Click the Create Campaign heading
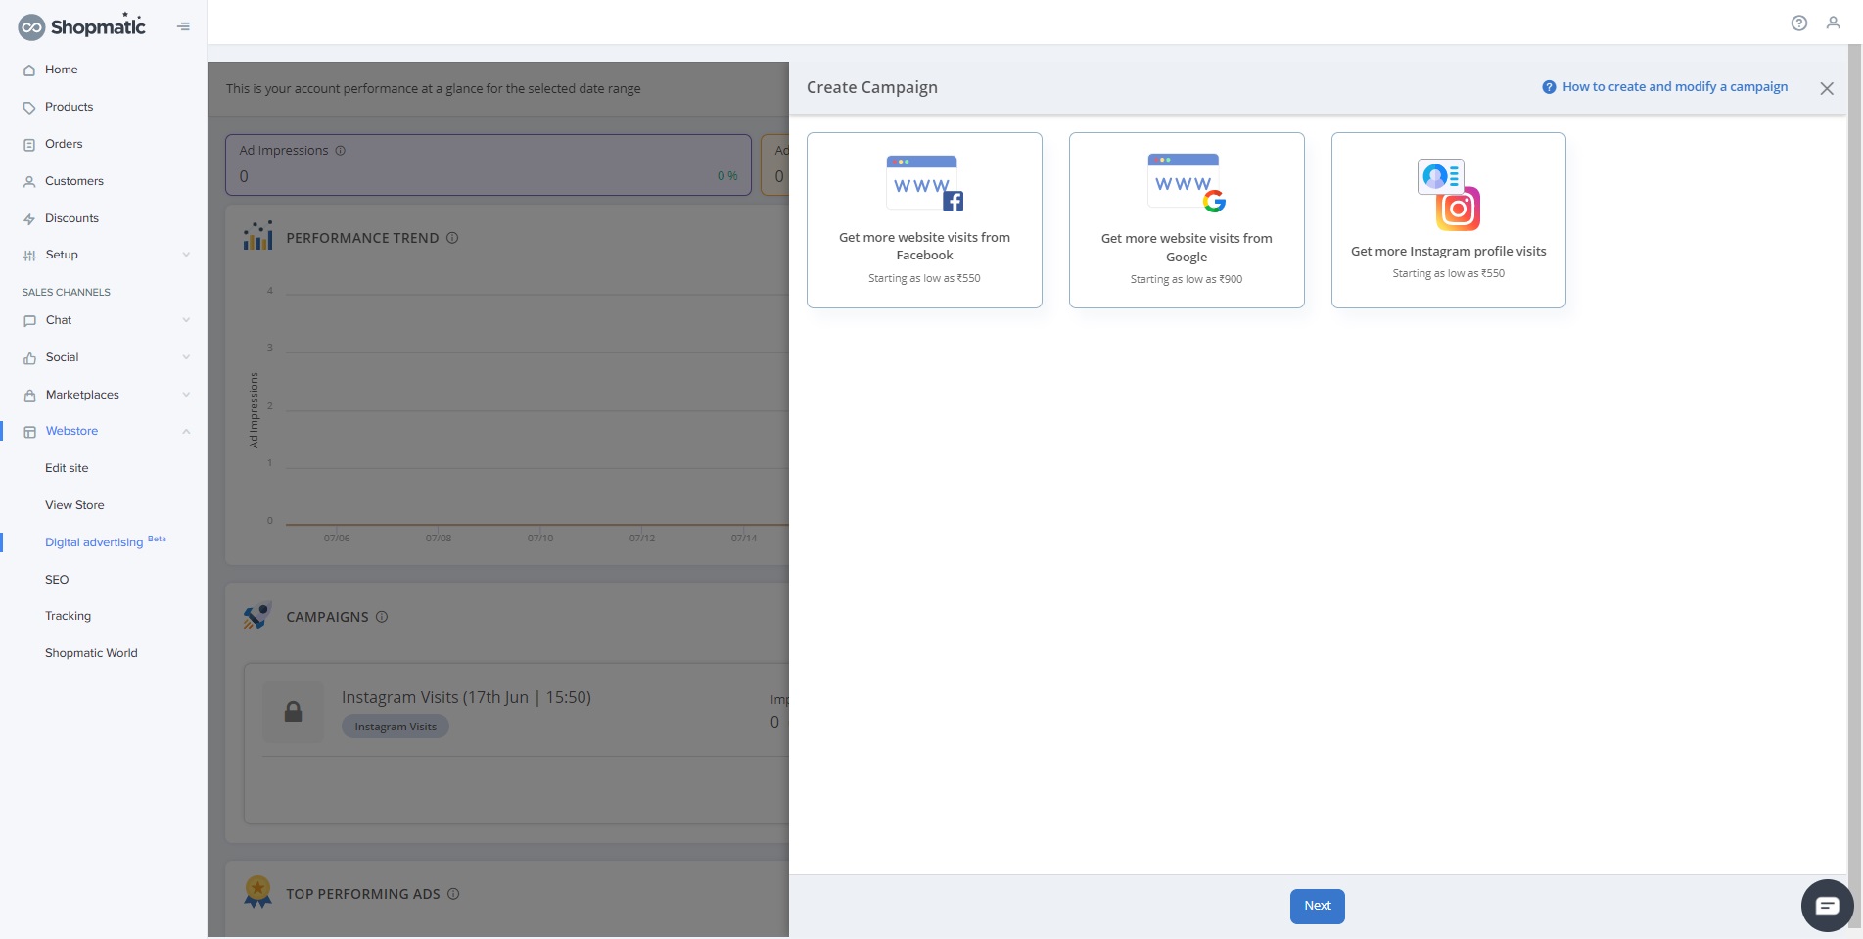Image resolution: width=1863 pixels, height=939 pixels. (x=872, y=87)
